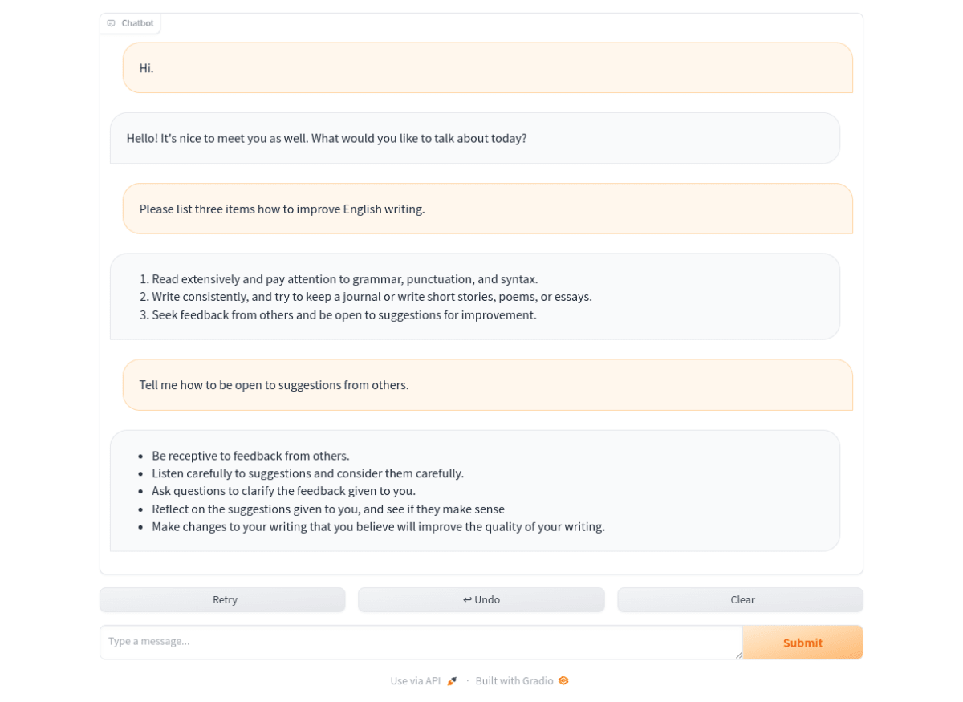
Task: Click the message box resize handle
Action: pos(738,655)
